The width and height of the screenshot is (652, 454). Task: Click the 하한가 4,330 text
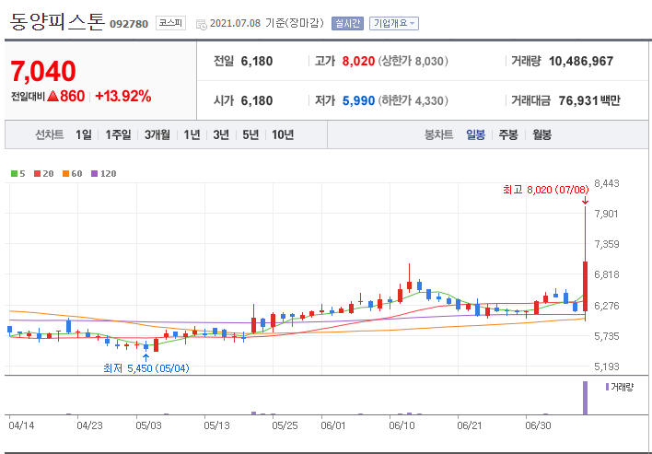click(x=413, y=100)
